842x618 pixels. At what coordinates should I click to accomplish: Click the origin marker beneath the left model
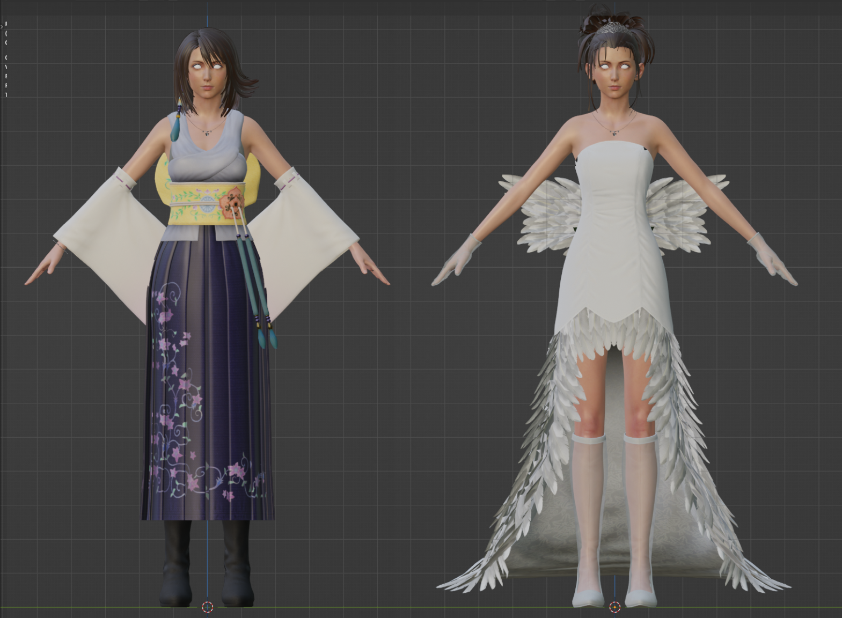pyautogui.click(x=208, y=607)
